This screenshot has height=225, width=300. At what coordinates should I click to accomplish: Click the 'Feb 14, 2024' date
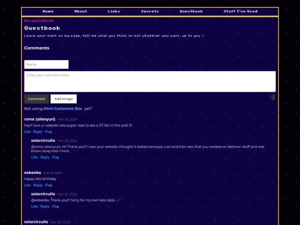[53, 173]
